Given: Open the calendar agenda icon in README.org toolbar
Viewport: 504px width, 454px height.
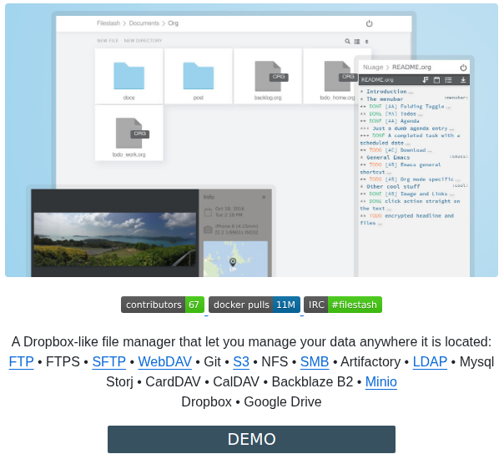Looking at the screenshot, I should [436, 80].
